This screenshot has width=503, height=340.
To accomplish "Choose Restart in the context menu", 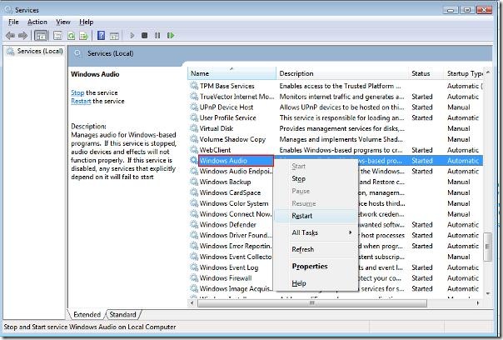I will coord(316,216).
